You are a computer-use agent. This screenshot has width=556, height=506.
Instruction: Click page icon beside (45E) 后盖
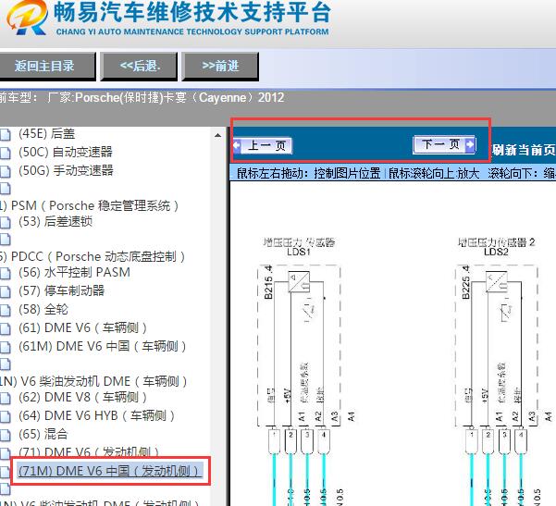coord(6,135)
